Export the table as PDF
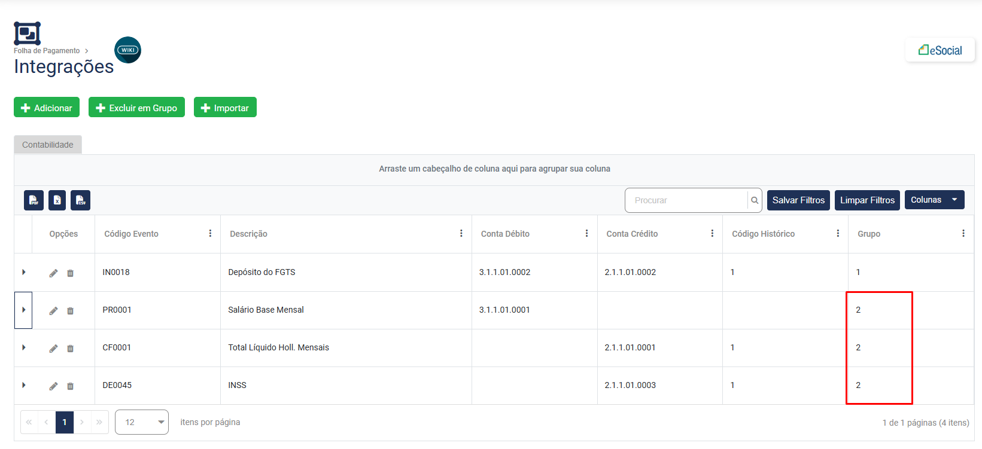Viewport: 982px width, 449px height. click(x=34, y=200)
